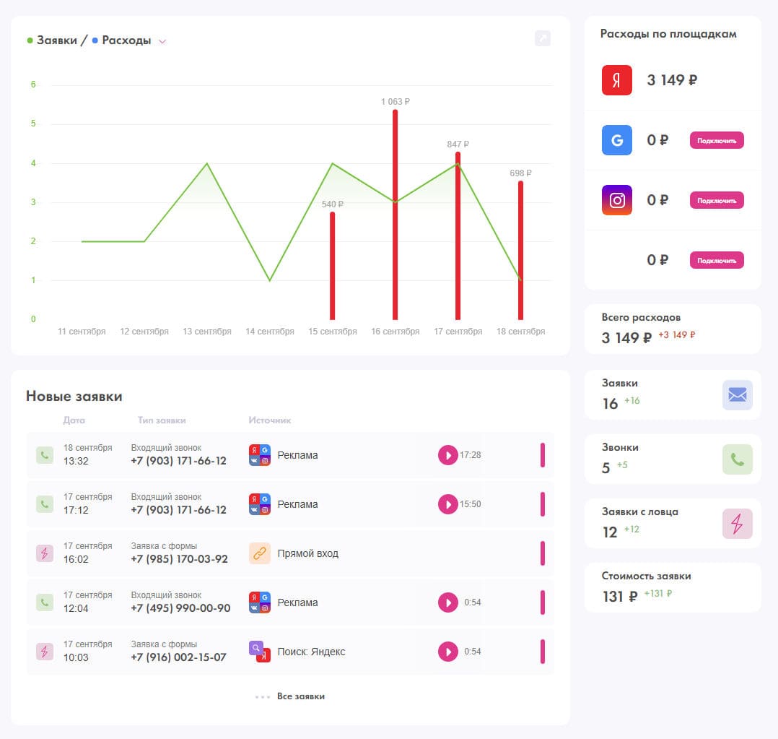This screenshot has width=778, height=739.
Task: Click the Дата column header
Action: click(x=74, y=420)
